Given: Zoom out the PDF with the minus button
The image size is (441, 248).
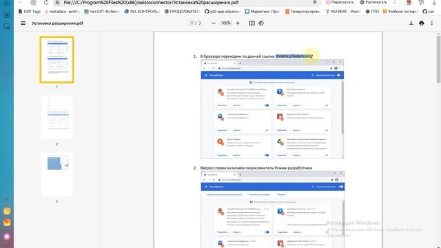Looking at the screenshot, I should pyautogui.click(x=214, y=23).
